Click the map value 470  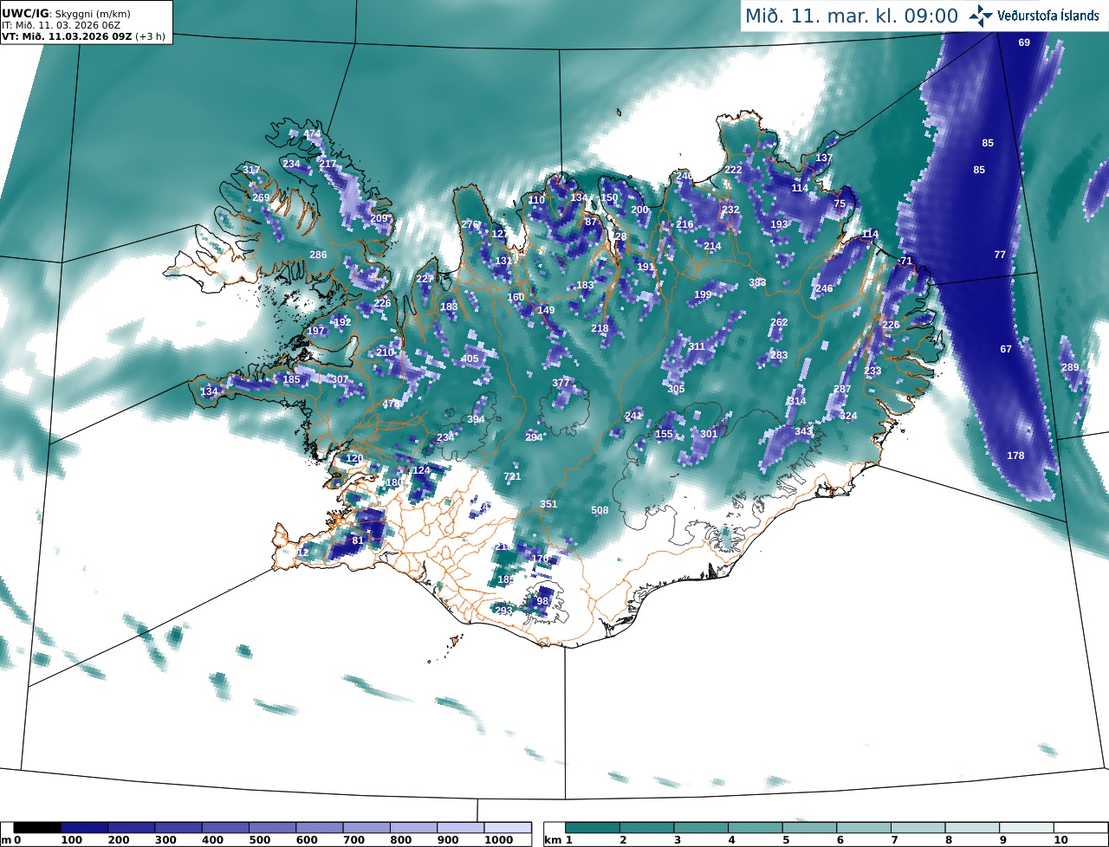point(392,404)
